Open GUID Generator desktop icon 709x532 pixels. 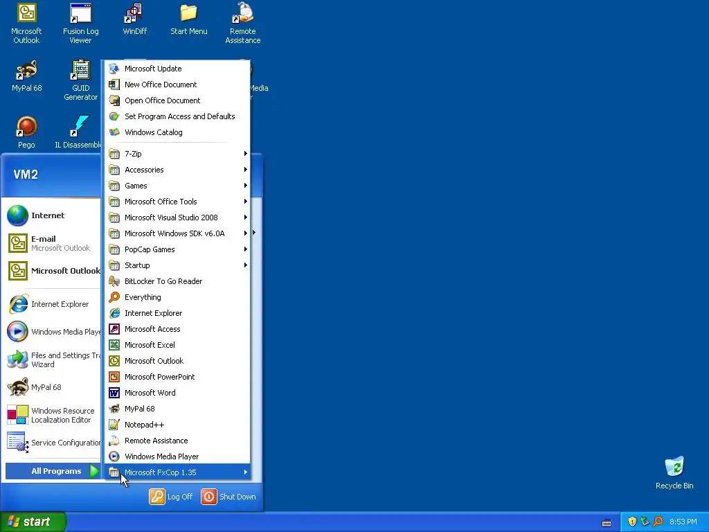(80, 80)
